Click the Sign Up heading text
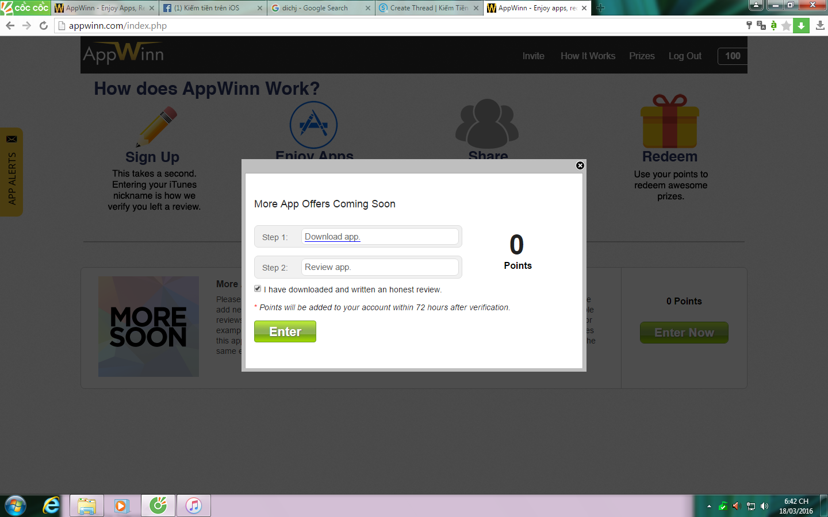Screen dimensions: 828x517 click(x=152, y=157)
